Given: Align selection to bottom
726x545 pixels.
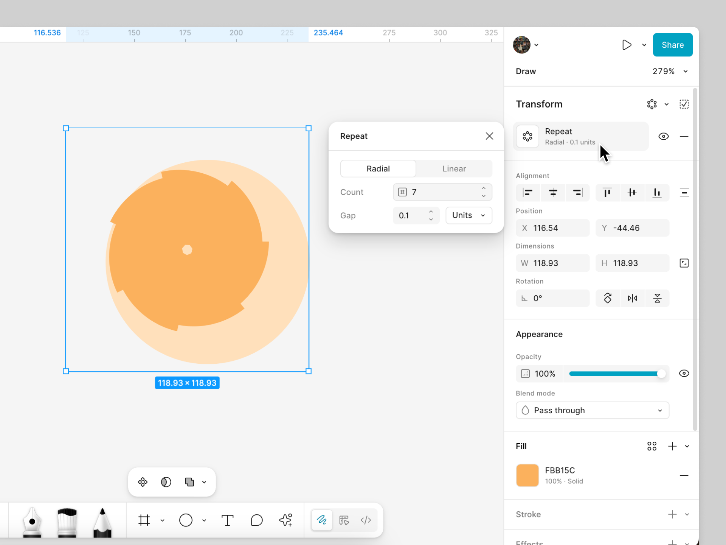Looking at the screenshot, I should tap(657, 193).
